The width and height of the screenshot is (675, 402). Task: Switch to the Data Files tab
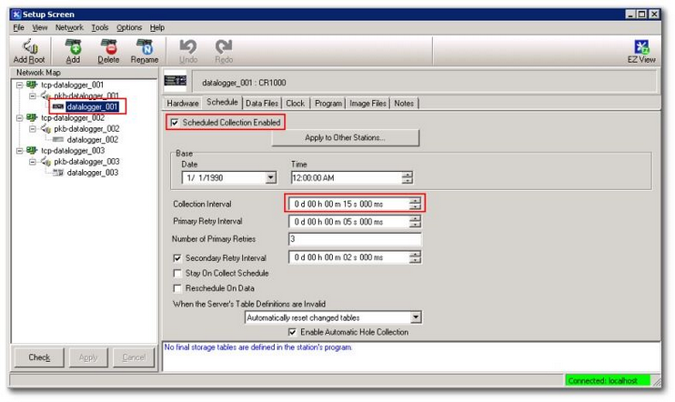(262, 104)
